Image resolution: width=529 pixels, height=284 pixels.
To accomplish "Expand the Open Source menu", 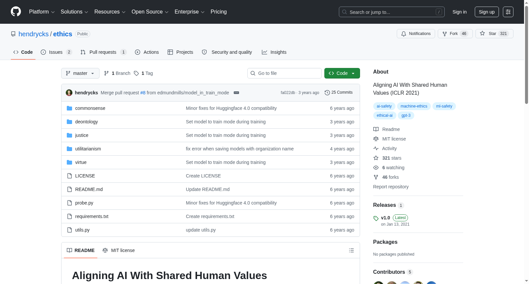I will tap(150, 12).
